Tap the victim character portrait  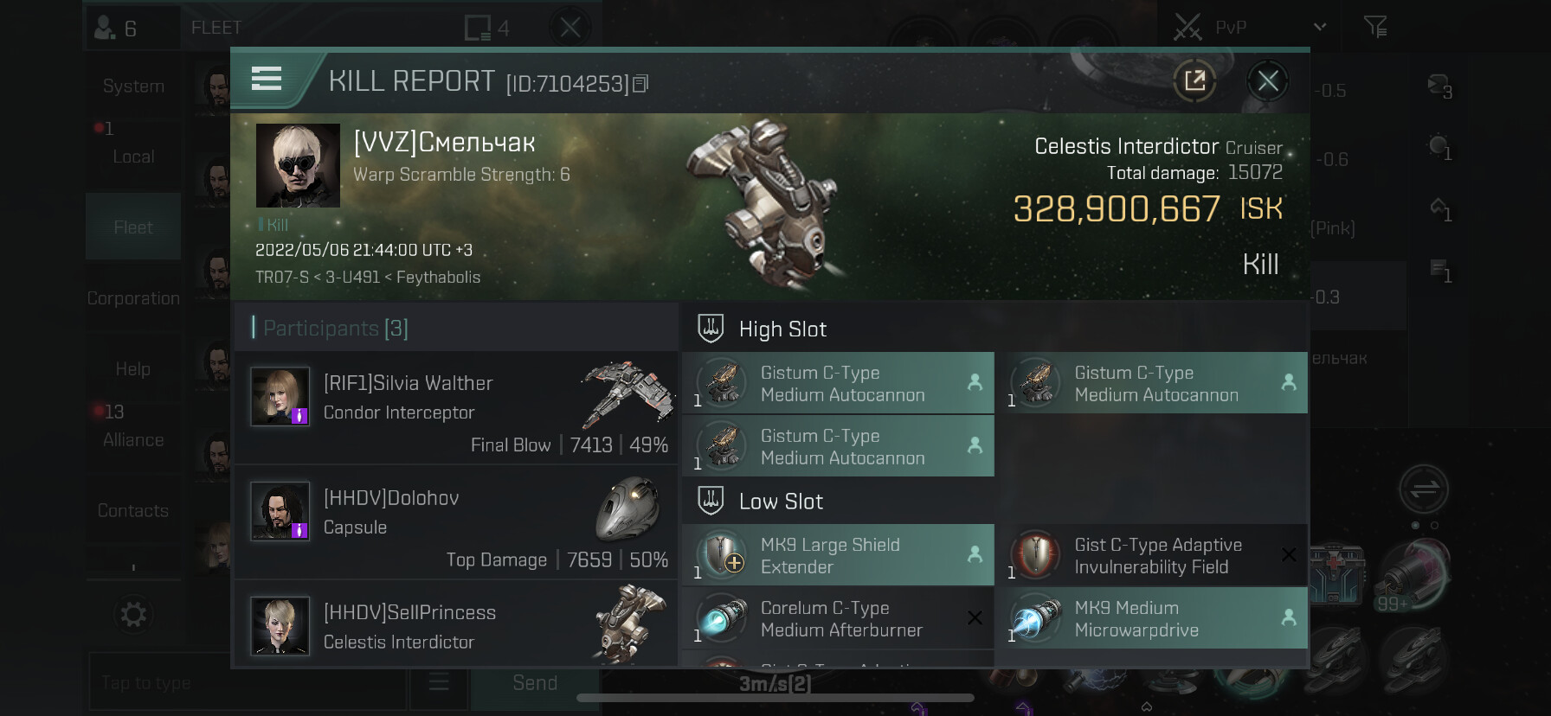(298, 165)
